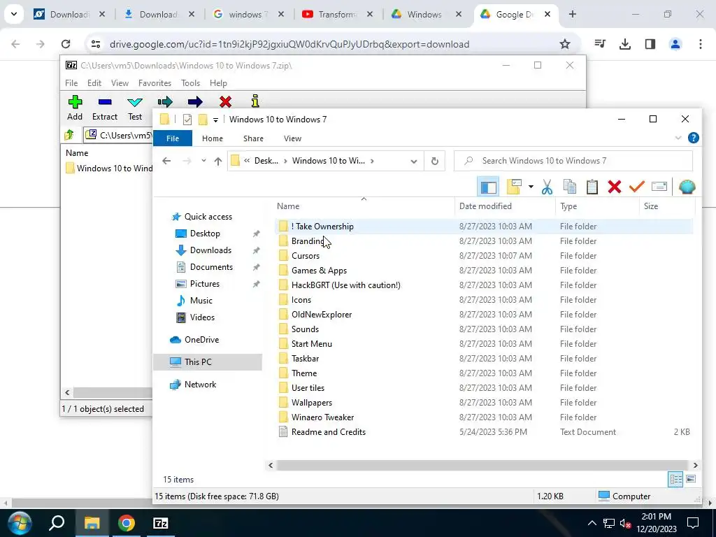Bookmark this page star icon in Chrome

(565, 44)
